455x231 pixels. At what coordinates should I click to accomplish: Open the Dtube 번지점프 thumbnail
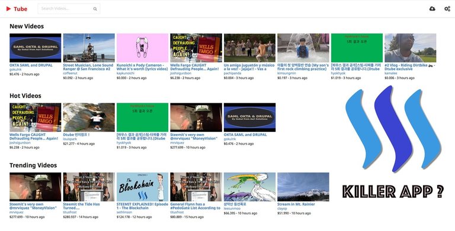click(x=89, y=117)
